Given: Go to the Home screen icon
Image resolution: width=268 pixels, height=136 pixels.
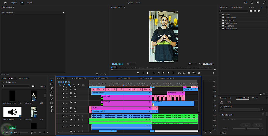Looking at the screenshot, I should point(5,3).
